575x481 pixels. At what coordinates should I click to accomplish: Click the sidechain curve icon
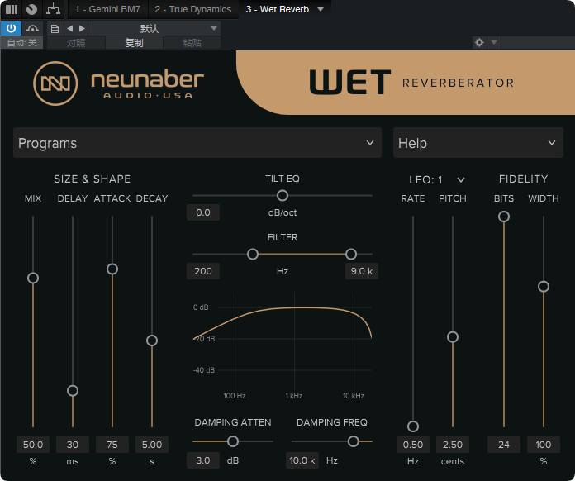click(x=33, y=29)
